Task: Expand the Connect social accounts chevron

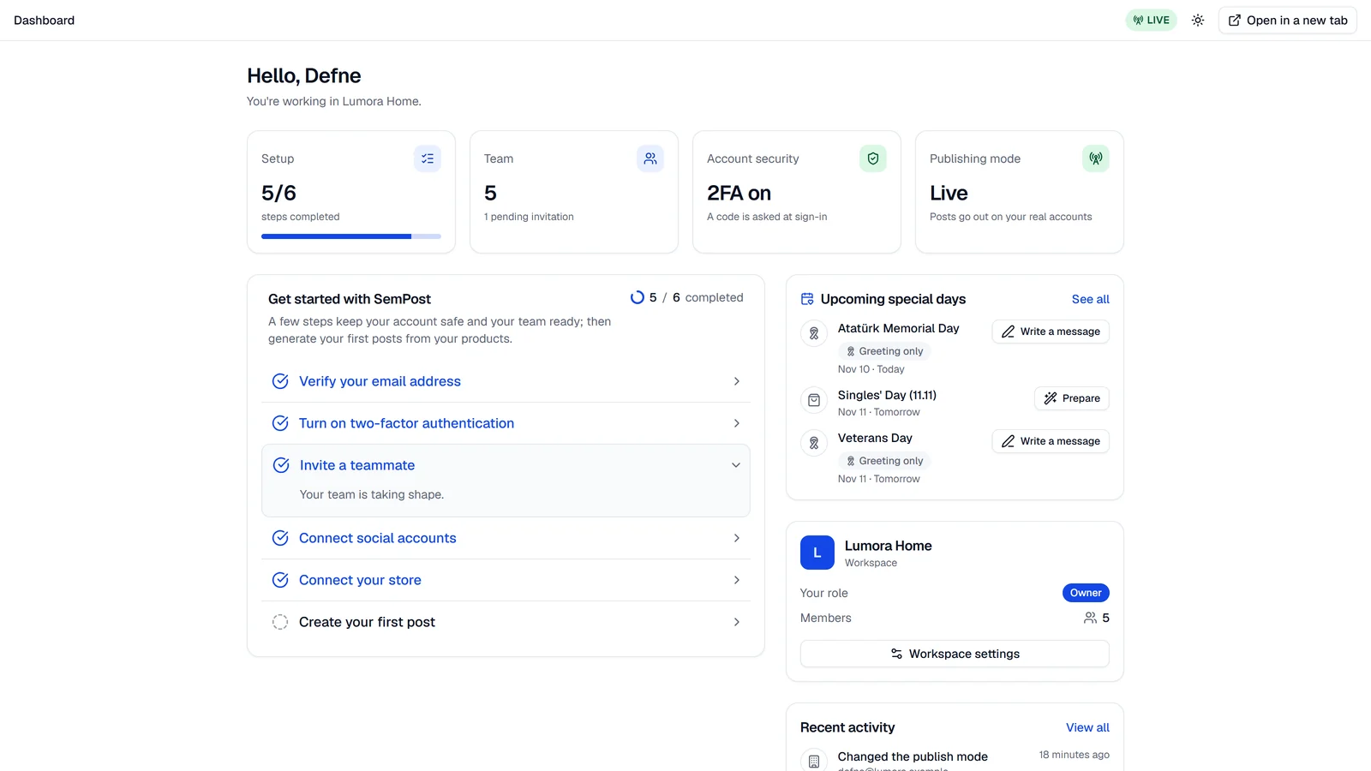Action: (x=737, y=538)
